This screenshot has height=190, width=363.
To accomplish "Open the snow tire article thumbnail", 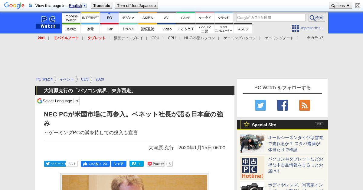I will pos(252,144).
